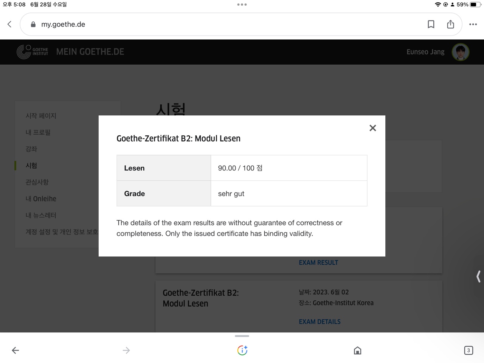Image resolution: width=484 pixels, height=363 pixels.
Task: Tap the share icon in address bar
Action: click(450, 24)
